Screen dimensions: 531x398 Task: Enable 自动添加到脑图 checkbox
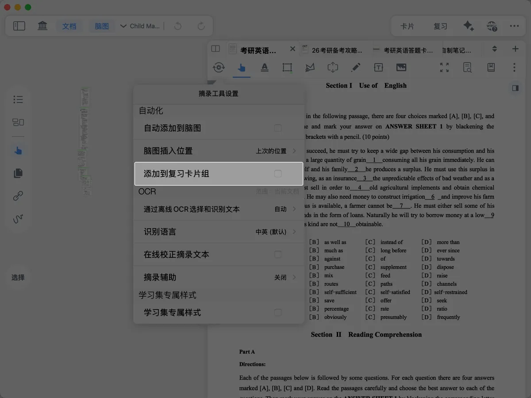pyautogui.click(x=278, y=128)
